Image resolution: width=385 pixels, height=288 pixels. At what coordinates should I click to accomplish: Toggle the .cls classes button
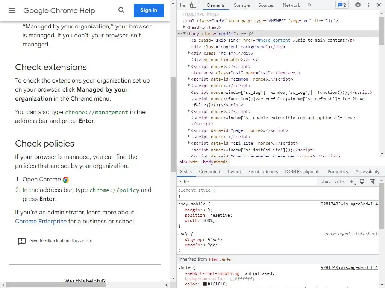340,182
